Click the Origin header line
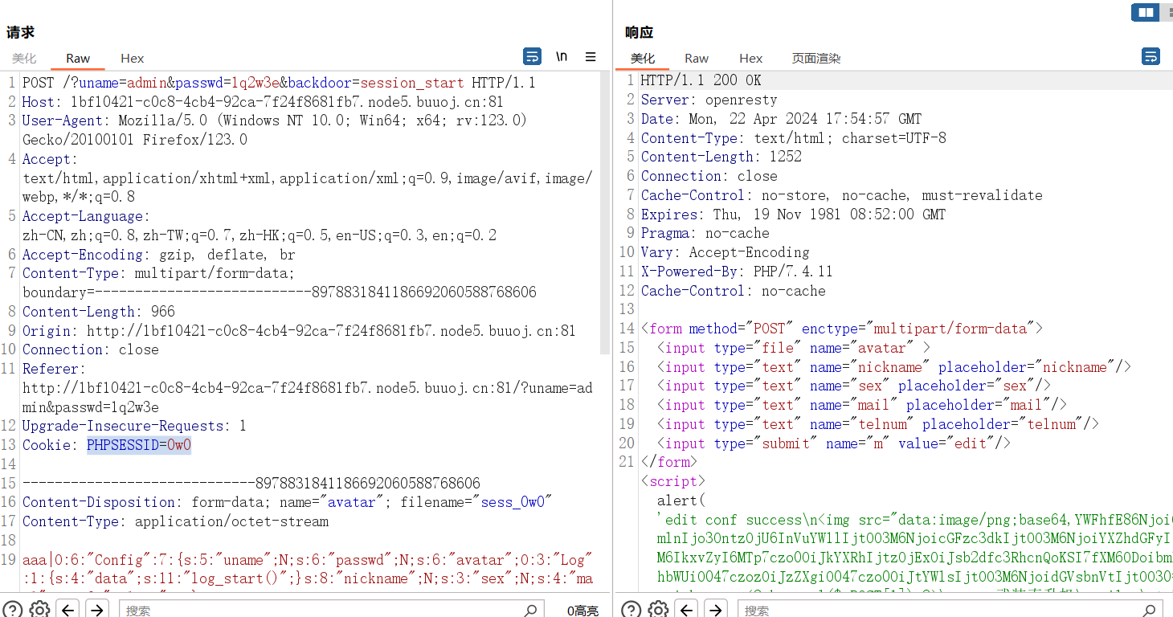This screenshot has width=1173, height=617. click(x=299, y=331)
